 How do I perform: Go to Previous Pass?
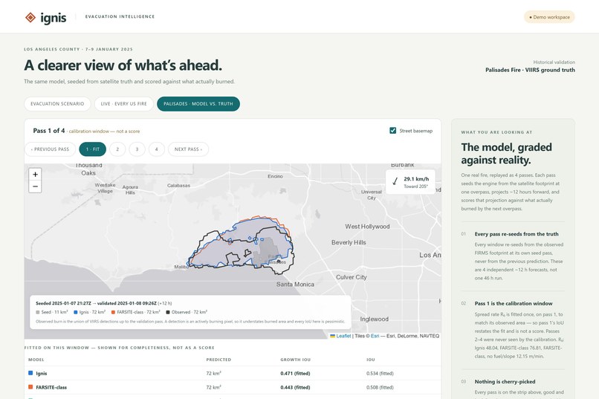(50, 149)
